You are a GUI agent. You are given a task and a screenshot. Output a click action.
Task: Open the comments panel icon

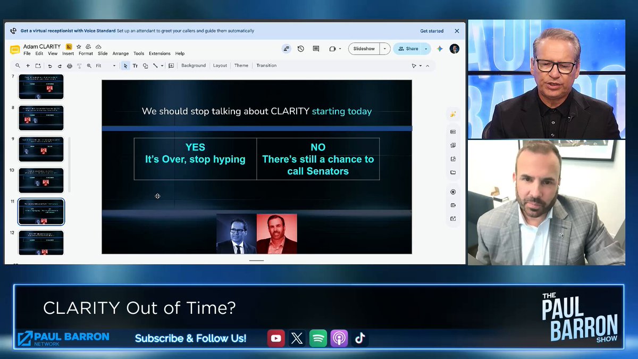pyautogui.click(x=316, y=48)
